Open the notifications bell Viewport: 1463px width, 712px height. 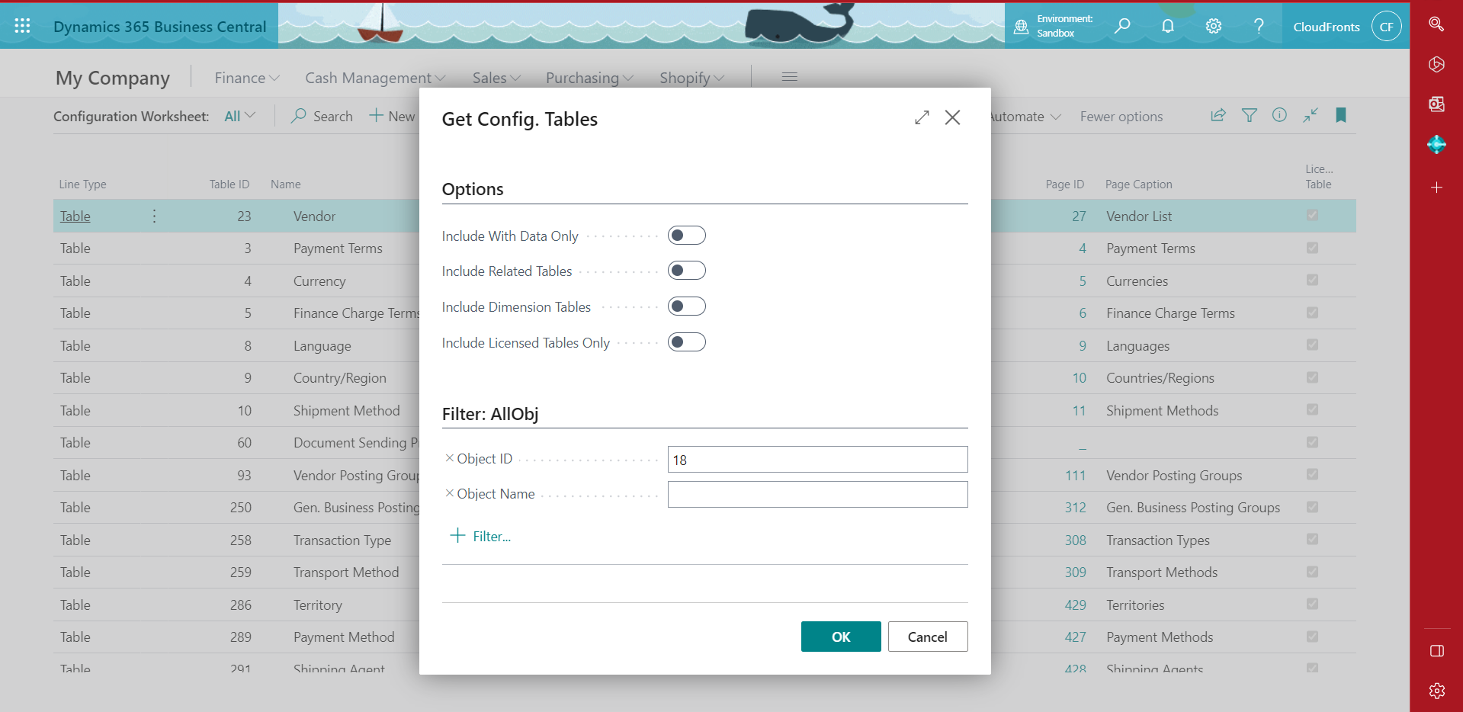coord(1167,26)
